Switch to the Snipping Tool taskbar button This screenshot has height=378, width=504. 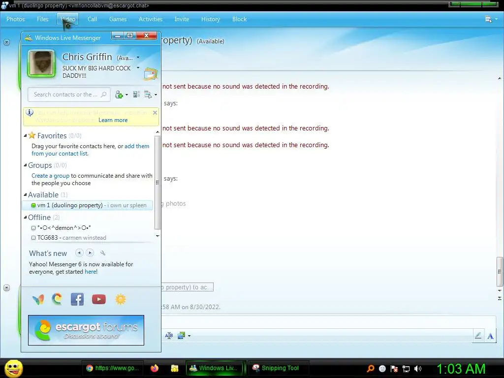point(279,368)
